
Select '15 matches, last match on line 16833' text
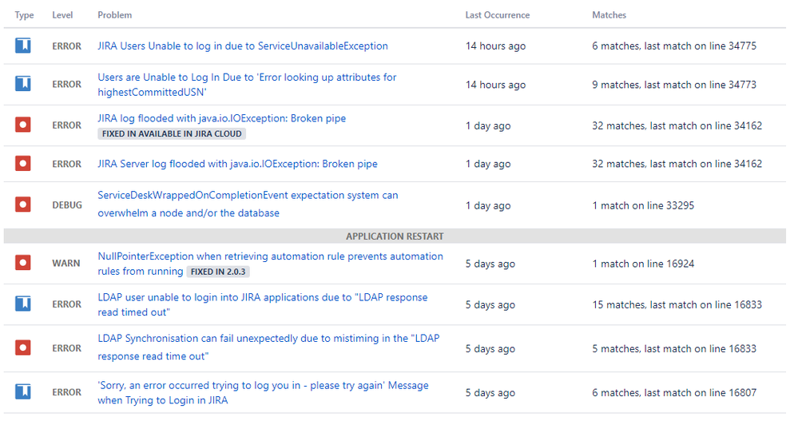(677, 305)
